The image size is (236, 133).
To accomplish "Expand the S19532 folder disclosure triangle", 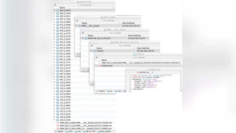I will (91, 51).
